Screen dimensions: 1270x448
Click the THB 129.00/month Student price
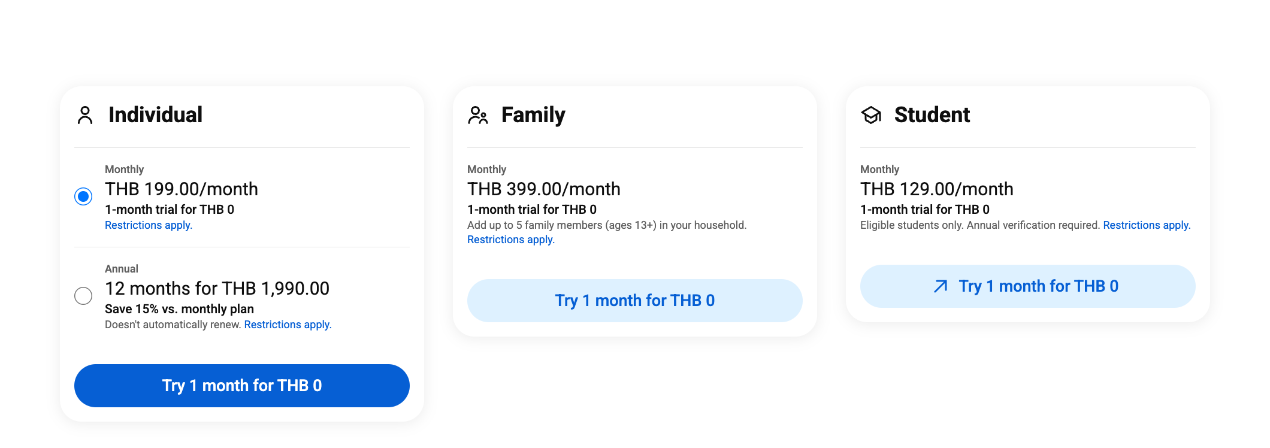937,189
